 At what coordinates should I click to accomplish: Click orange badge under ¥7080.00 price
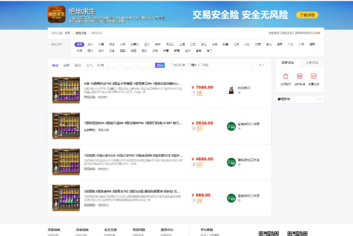[200, 93]
